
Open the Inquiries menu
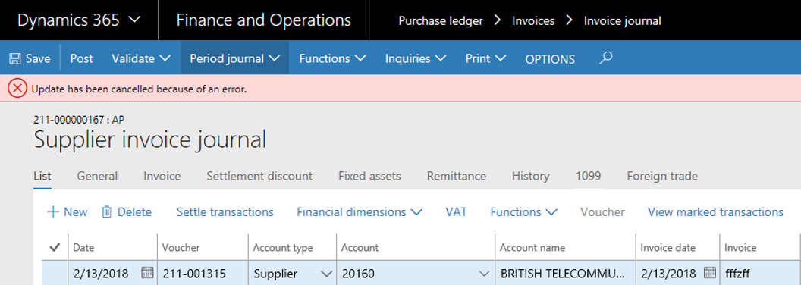[416, 58]
